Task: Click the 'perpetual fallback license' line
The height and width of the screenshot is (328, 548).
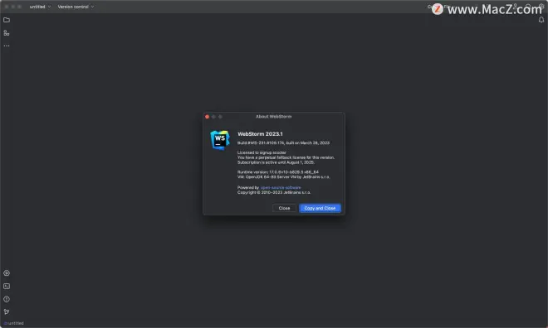Action: click(x=286, y=157)
